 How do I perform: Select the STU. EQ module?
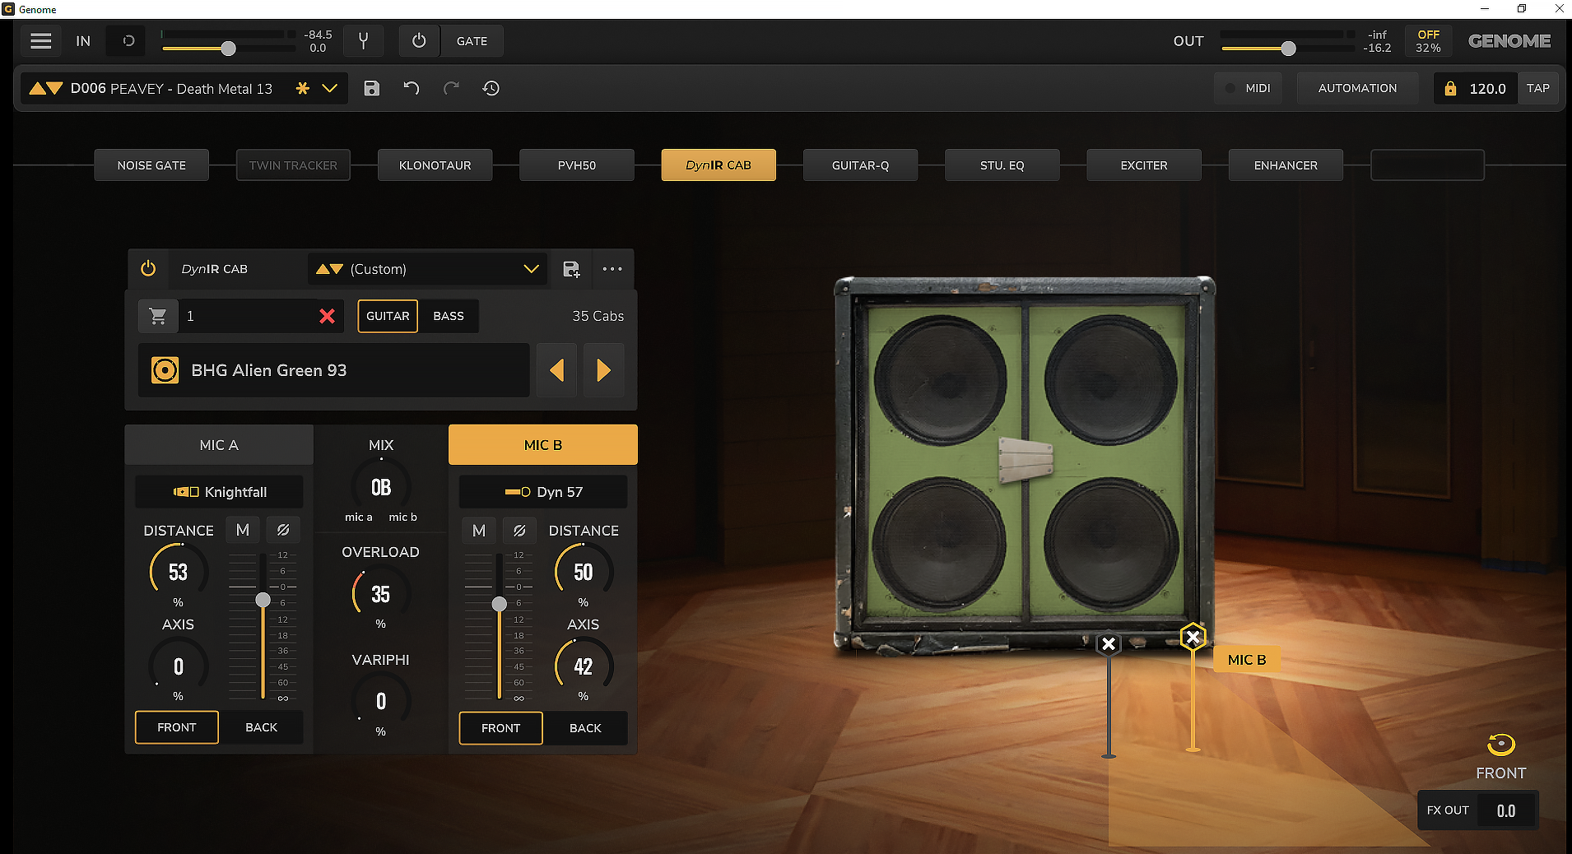pos(1002,165)
